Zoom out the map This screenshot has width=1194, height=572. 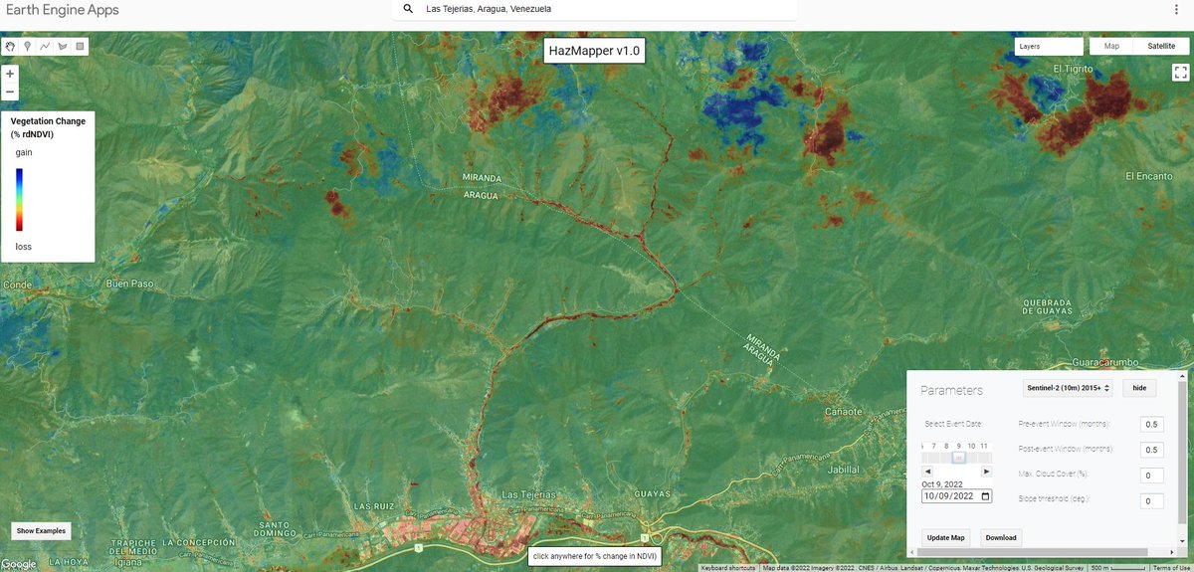10,92
